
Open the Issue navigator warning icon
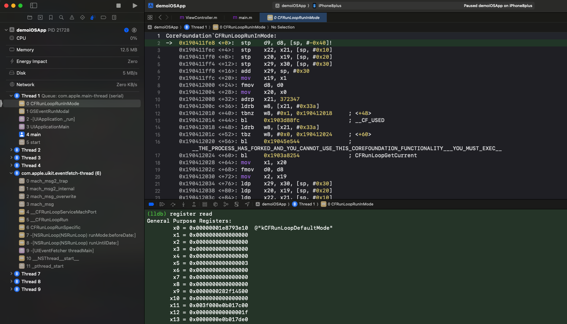[x=72, y=17]
